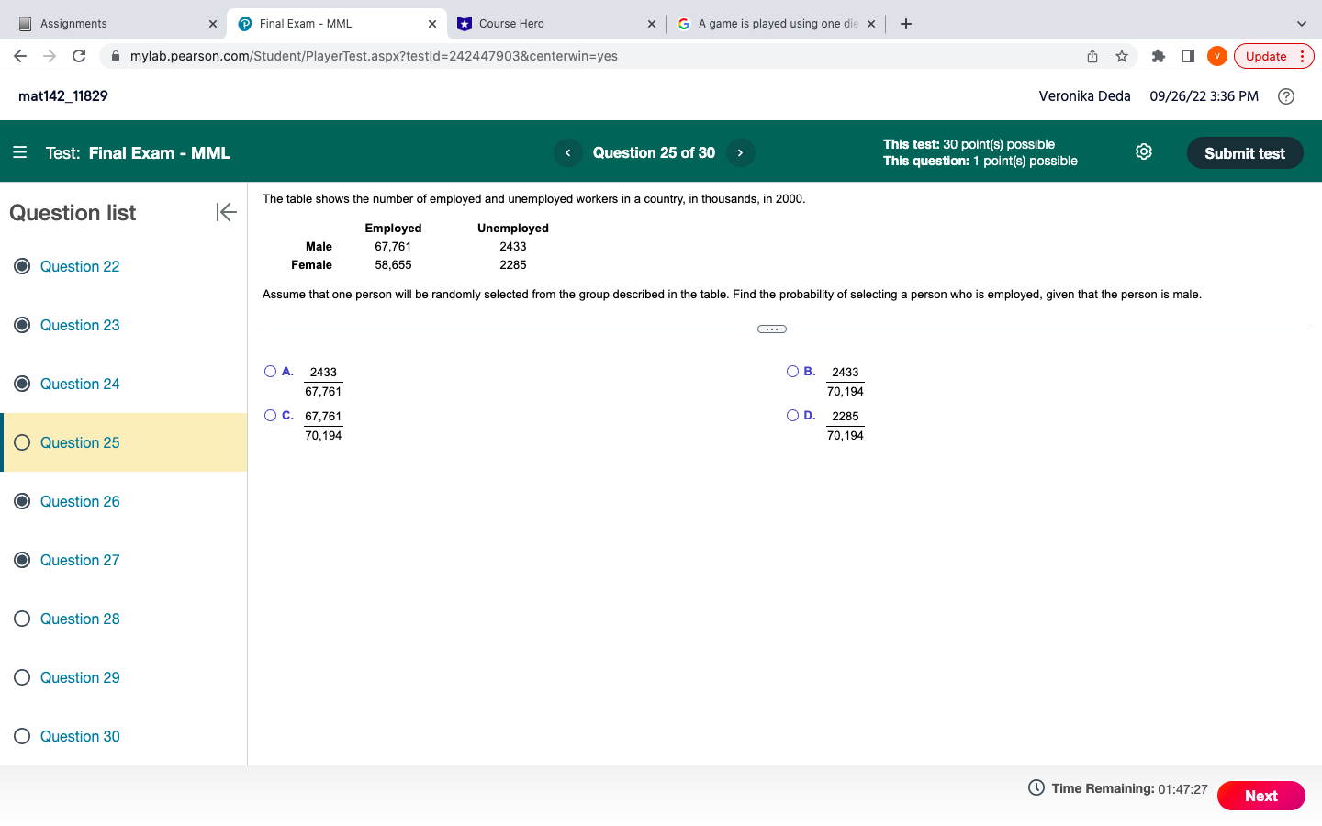Click Submit test
Image resolution: width=1322 pixels, height=826 pixels.
(1245, 153)
